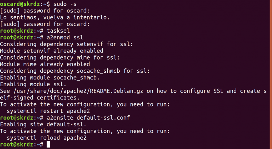
Task: Click the 'Considering dependency socache_shmcb for ssl:' line
Action: tap(75, 71)
